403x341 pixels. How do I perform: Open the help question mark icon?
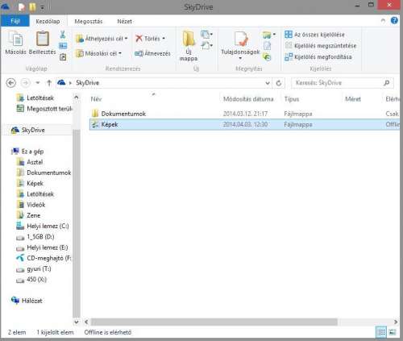click(x=394, y=20)
